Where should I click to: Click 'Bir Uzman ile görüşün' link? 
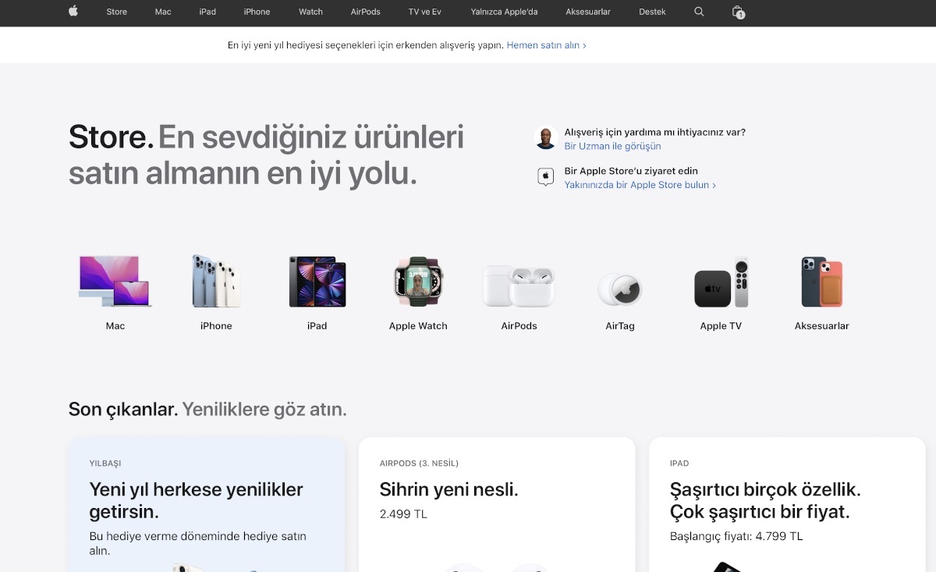coord(612,146)
